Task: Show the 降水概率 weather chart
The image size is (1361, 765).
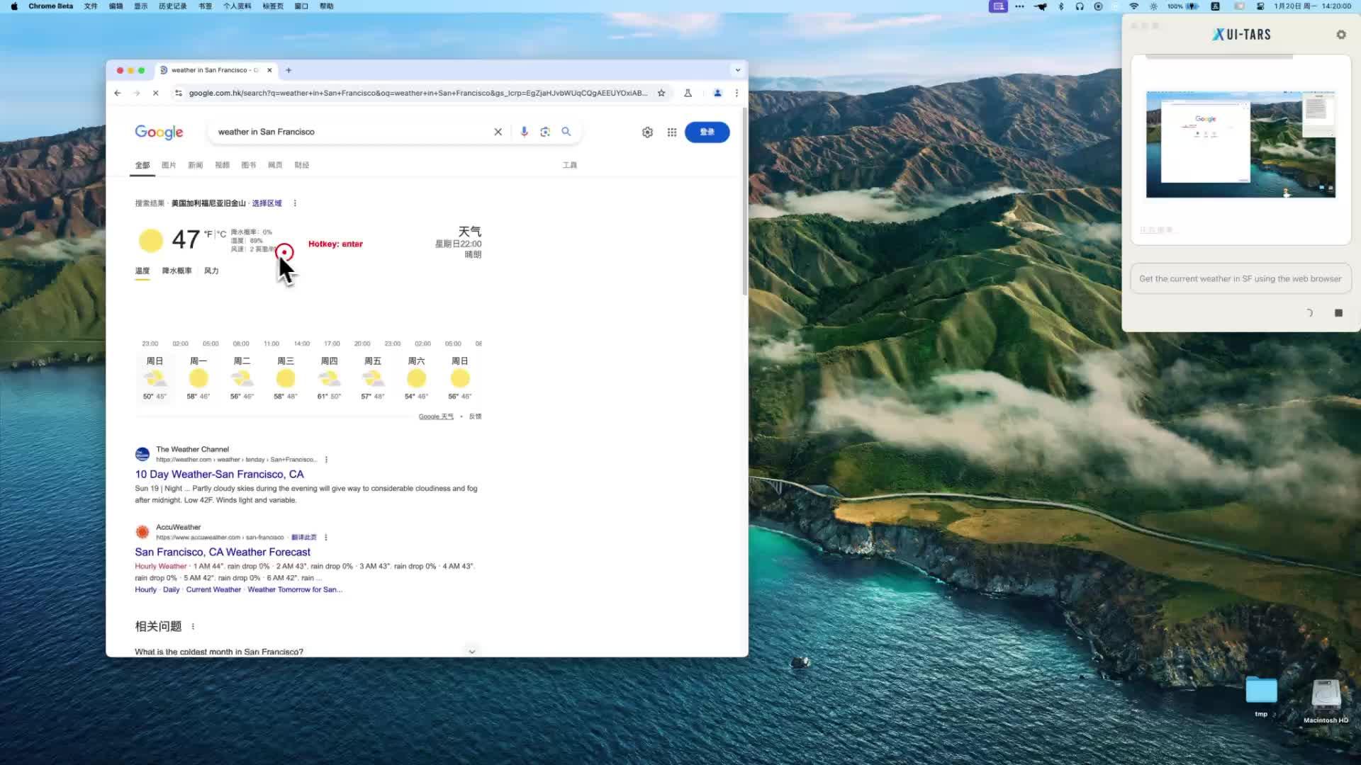Action: point(177,271)
